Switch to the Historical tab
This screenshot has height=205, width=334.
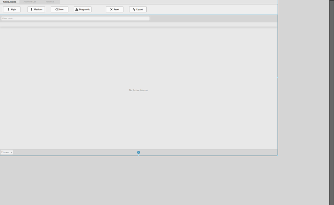[x=50, y=2]
